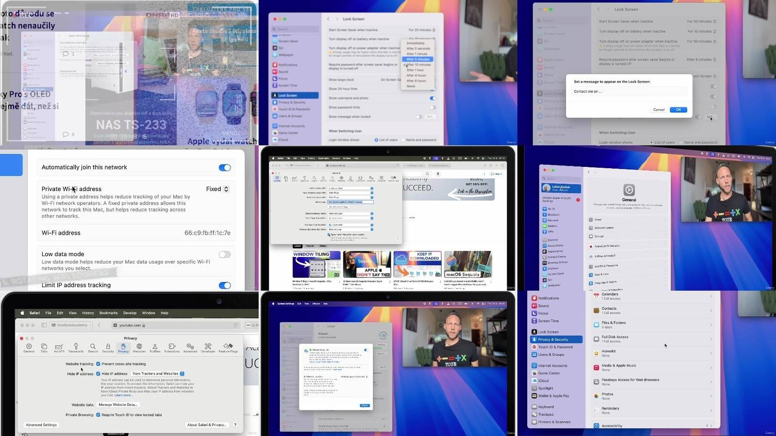Screen dimensions: 776x436
Task: Click About Safari & Privacy button
Action: (206, 425)
